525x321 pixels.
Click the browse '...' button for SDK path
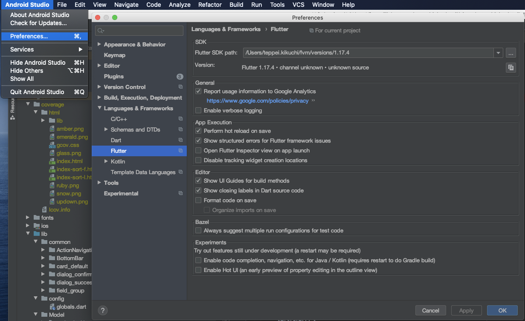pos(510,53)
